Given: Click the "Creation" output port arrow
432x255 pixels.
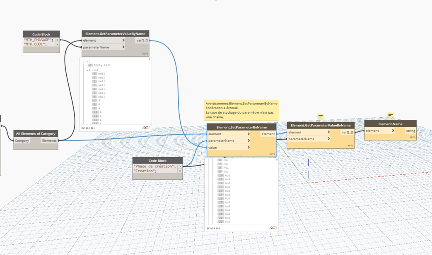Looking at the screenshot, I should [x=180, y=171].
